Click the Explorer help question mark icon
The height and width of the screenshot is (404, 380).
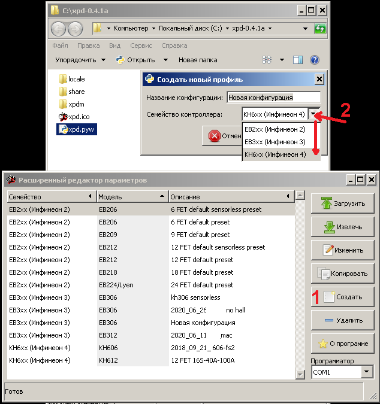[314, 60]
